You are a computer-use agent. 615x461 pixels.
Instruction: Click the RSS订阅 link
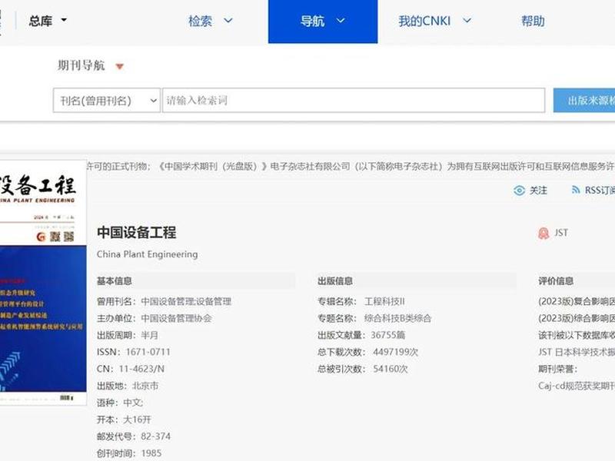tap(600, 191)
